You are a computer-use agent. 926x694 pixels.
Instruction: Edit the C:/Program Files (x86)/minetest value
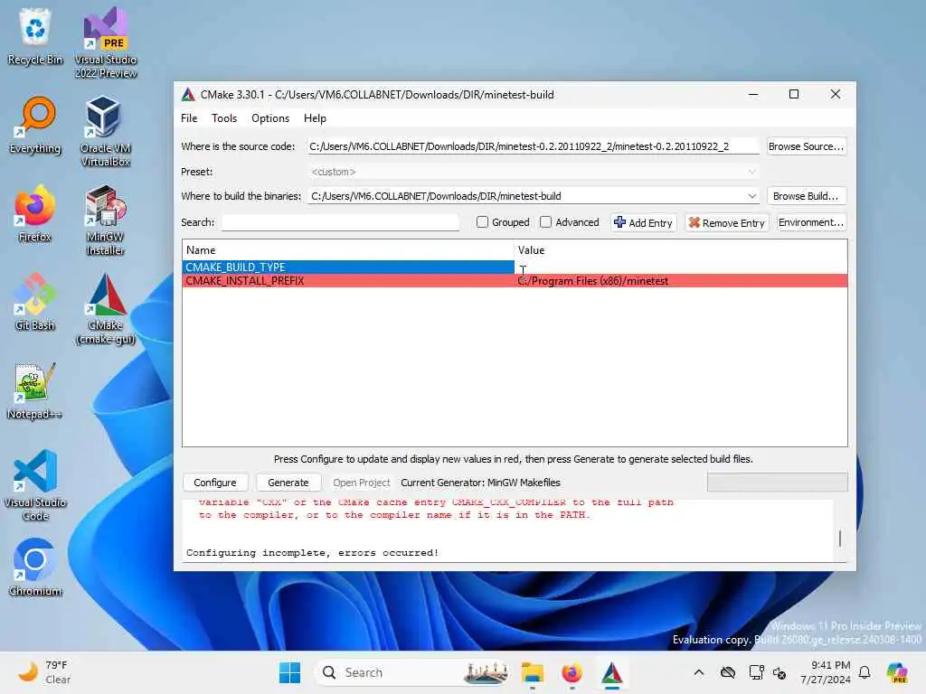pos(593,281)
